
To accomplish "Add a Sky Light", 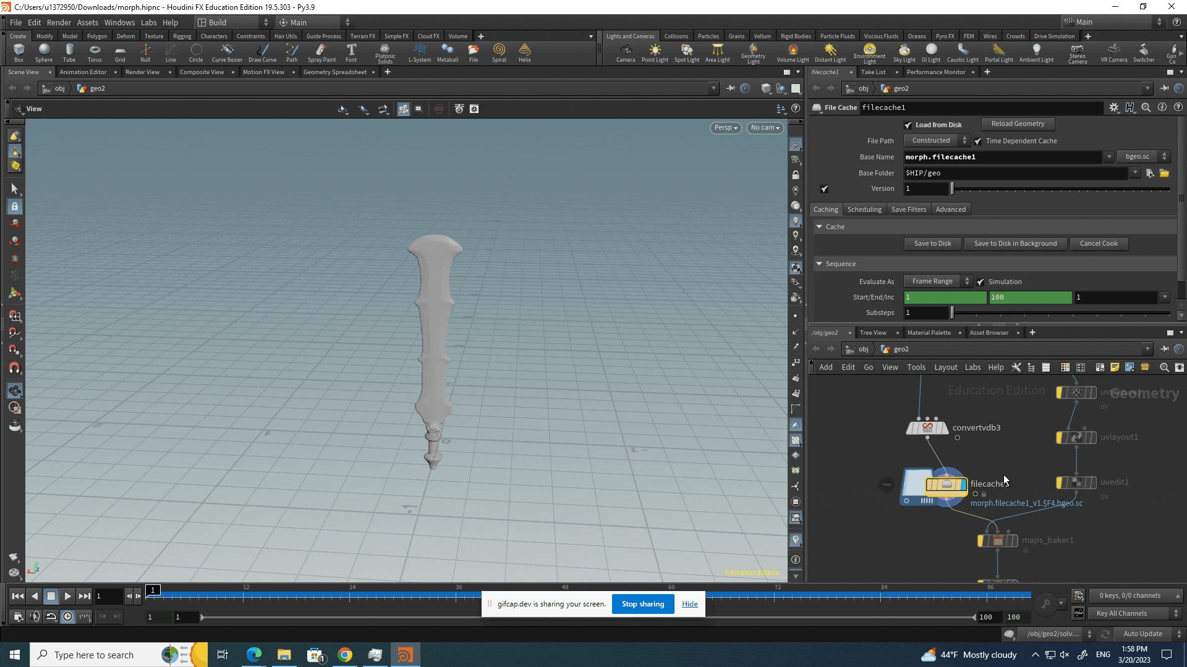I will [904, 52].
